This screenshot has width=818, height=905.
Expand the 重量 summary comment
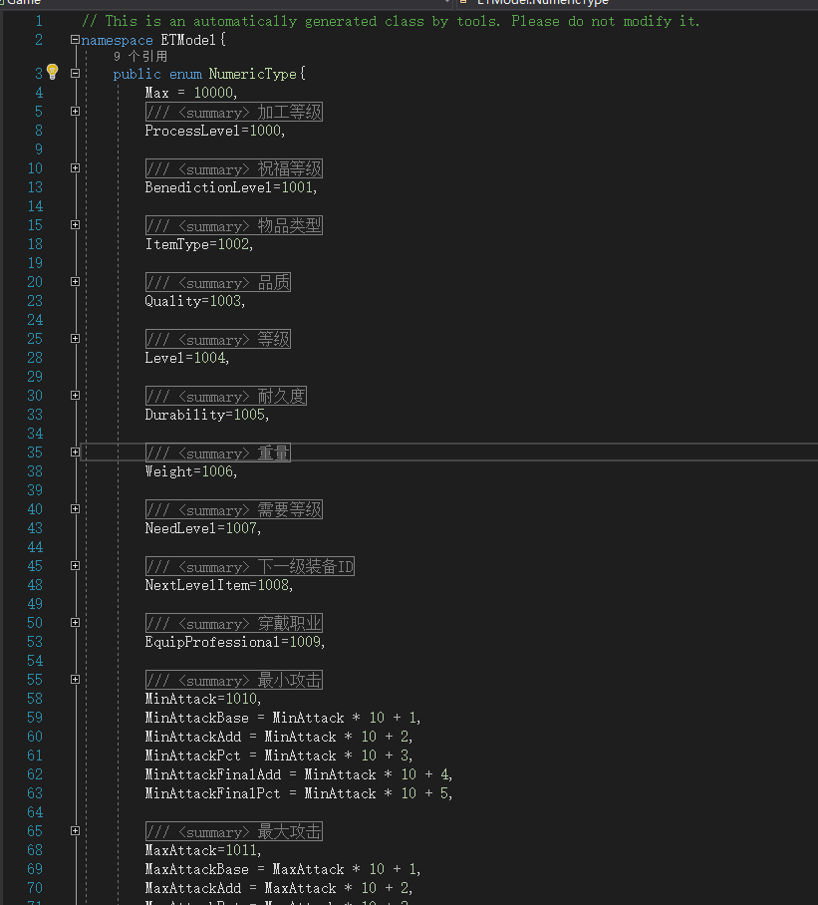[x=75, y=452]
